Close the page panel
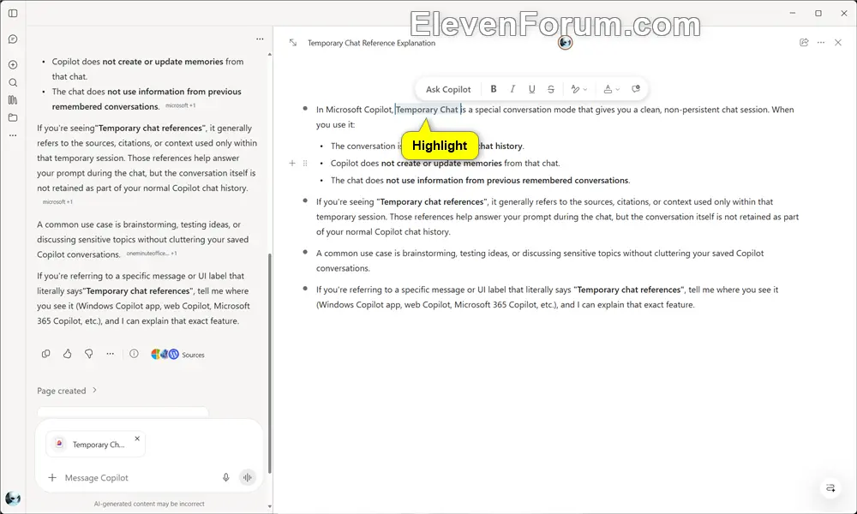 click(838, 43)
